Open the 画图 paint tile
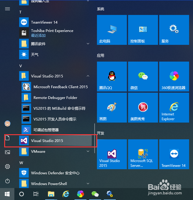This screenshot has height=200, width=193. [x=112, y=108]
